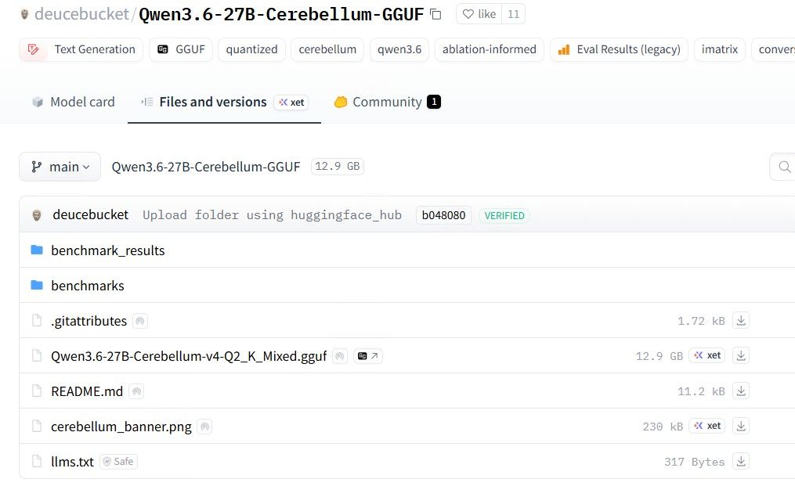Viewport: 795px width, 486px height.
Task: Like the repository with the heart button
Action: (x=479, y=14)
